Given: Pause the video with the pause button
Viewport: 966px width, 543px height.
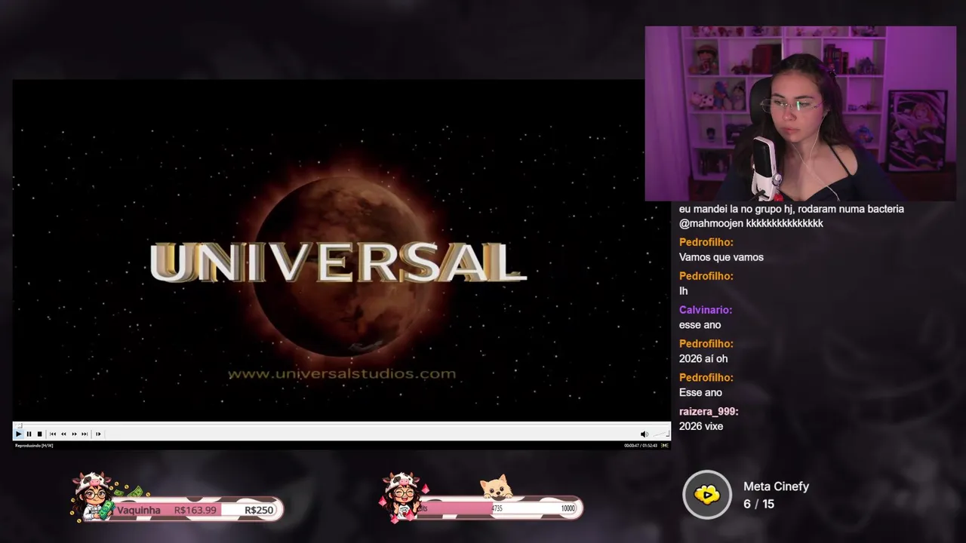Looking at the screenshot, I should tap(29, 434).
